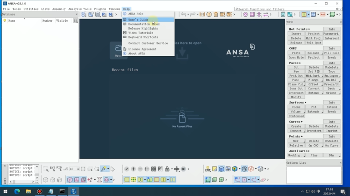Click the feature angle selection icon

click(x=66, y=169)
